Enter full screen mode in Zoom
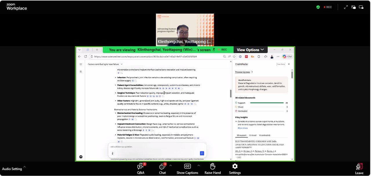 346,7
